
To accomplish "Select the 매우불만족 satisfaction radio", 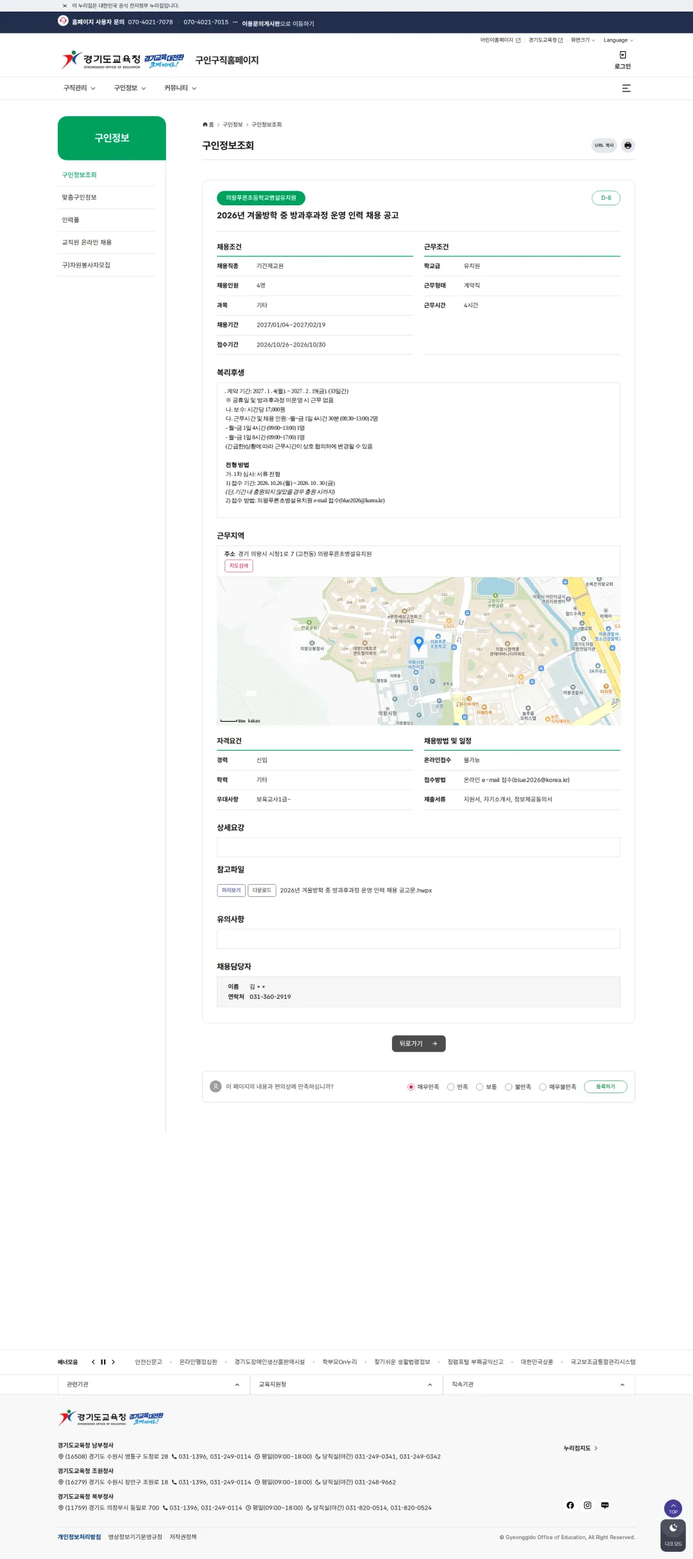I will click(543, 1087).
